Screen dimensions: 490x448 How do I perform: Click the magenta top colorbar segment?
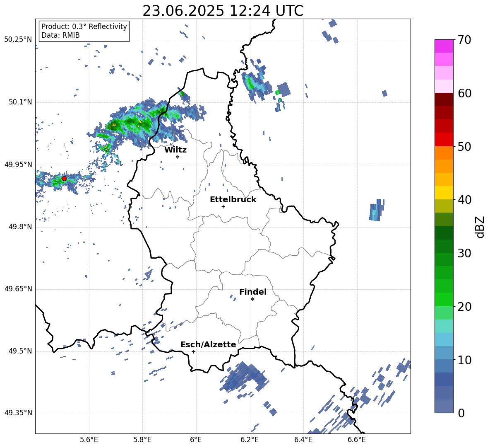click(444, 46)
